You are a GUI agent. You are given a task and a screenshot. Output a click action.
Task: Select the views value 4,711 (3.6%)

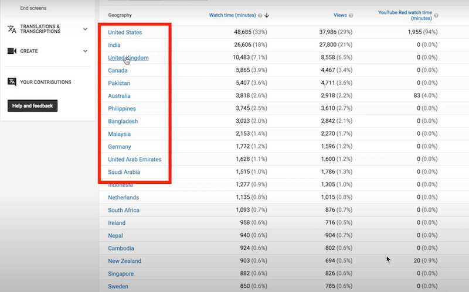tap(337, 83)
